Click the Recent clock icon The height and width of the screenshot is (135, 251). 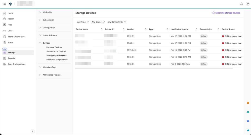[5, 19]
